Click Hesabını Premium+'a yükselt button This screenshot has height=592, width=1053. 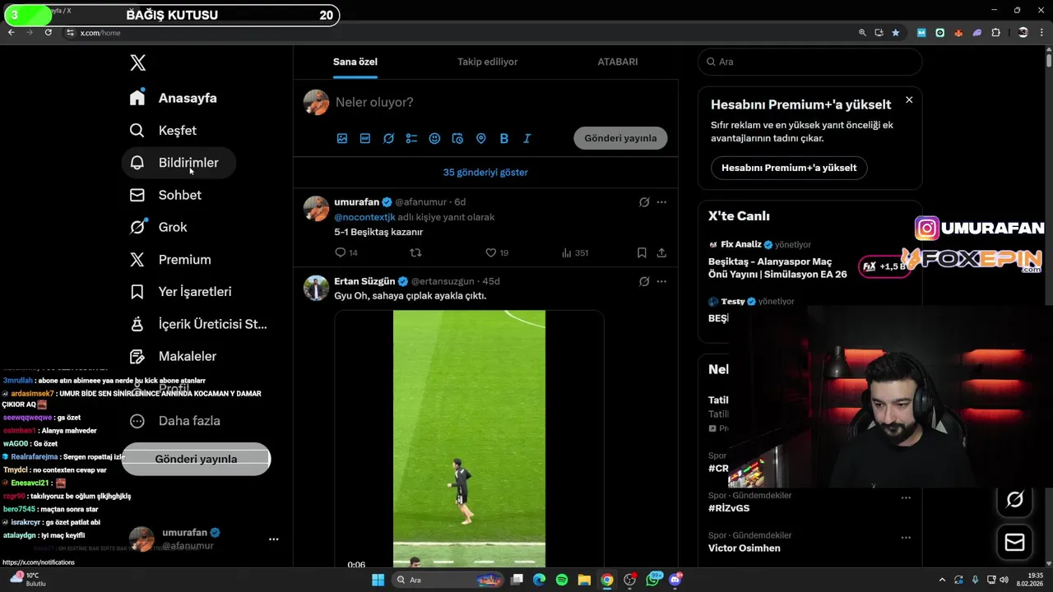(789, 168)
